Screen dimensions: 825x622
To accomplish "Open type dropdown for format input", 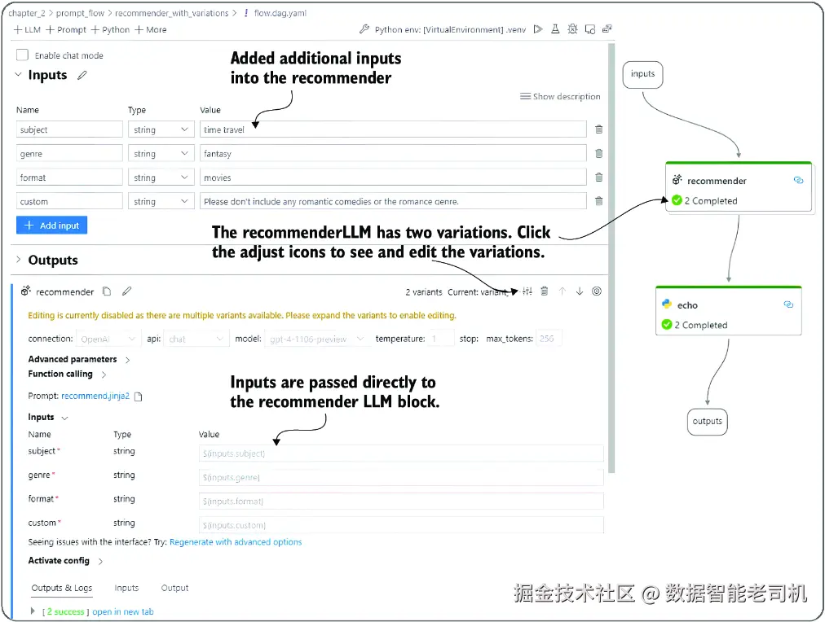I will coord(161,177).
